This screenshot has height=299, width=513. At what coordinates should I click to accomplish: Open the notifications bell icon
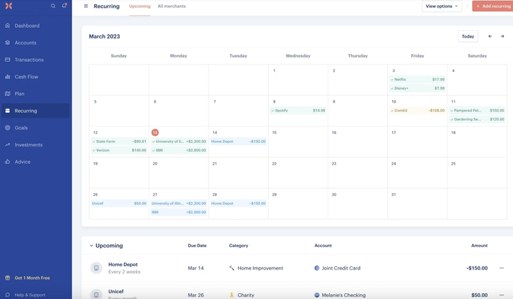[x=64, y=6]
